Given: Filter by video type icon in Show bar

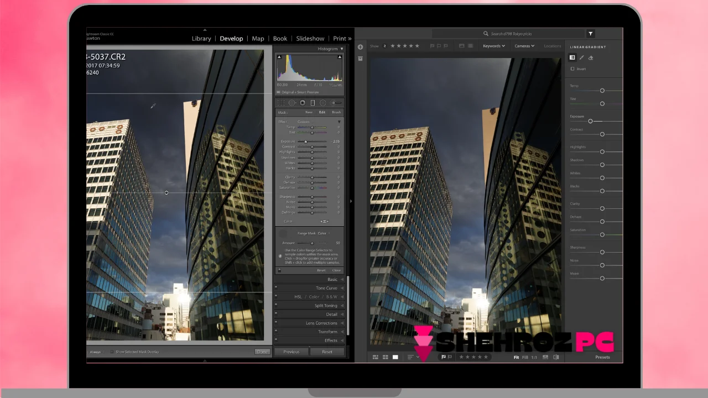Looking at the screenshot, I should point(470,46).
